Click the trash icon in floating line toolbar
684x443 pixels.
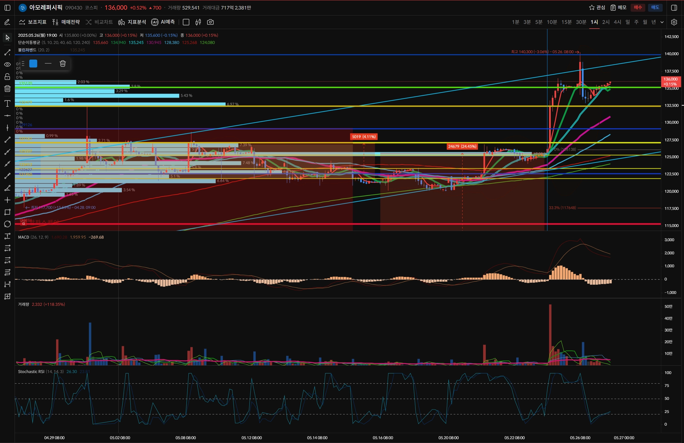pyautogui.click(x=63, y=63)
